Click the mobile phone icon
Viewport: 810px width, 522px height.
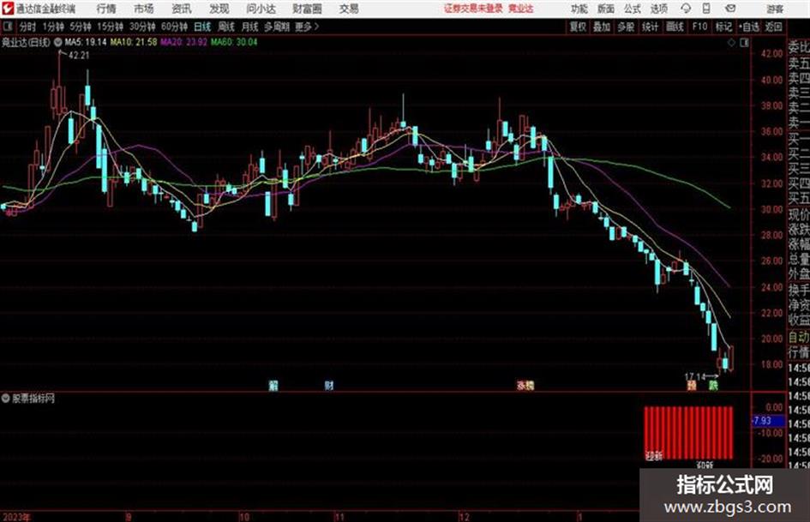pyautogui.click(x=706, y=9)
